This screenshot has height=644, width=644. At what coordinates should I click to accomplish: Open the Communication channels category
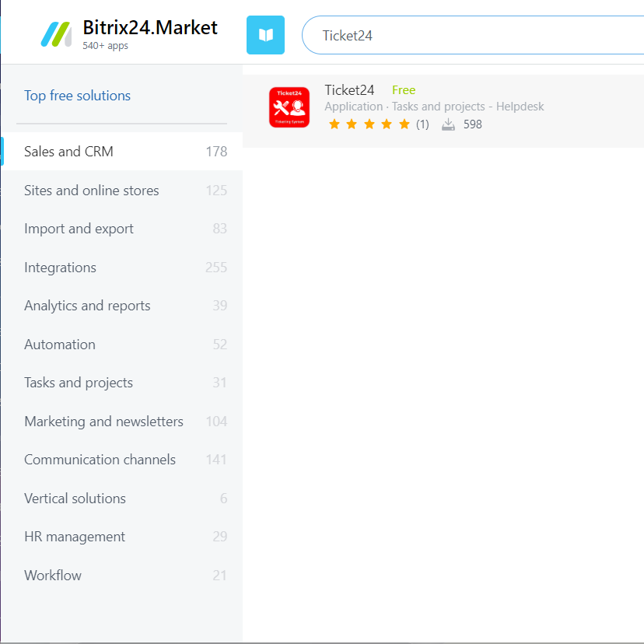(x=100, y=460)
